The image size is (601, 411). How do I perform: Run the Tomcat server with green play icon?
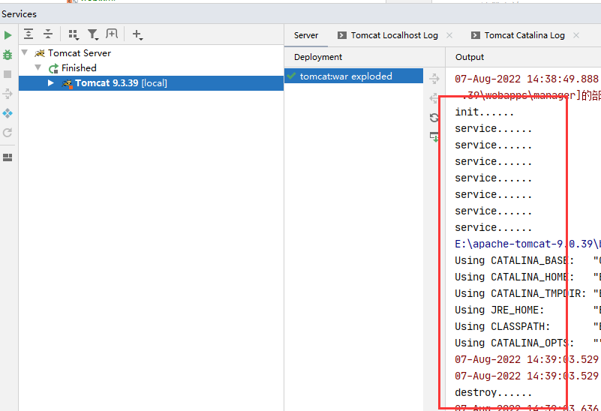(8, 35)
